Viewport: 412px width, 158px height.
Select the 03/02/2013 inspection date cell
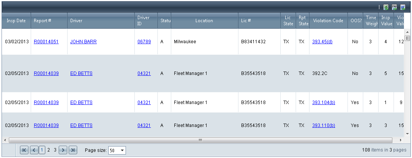coord(17,42)
